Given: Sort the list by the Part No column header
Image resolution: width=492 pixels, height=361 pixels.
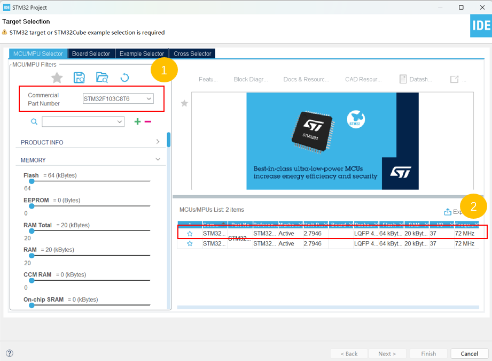Looking at the screenshot, I should click(x=240, y=224).
